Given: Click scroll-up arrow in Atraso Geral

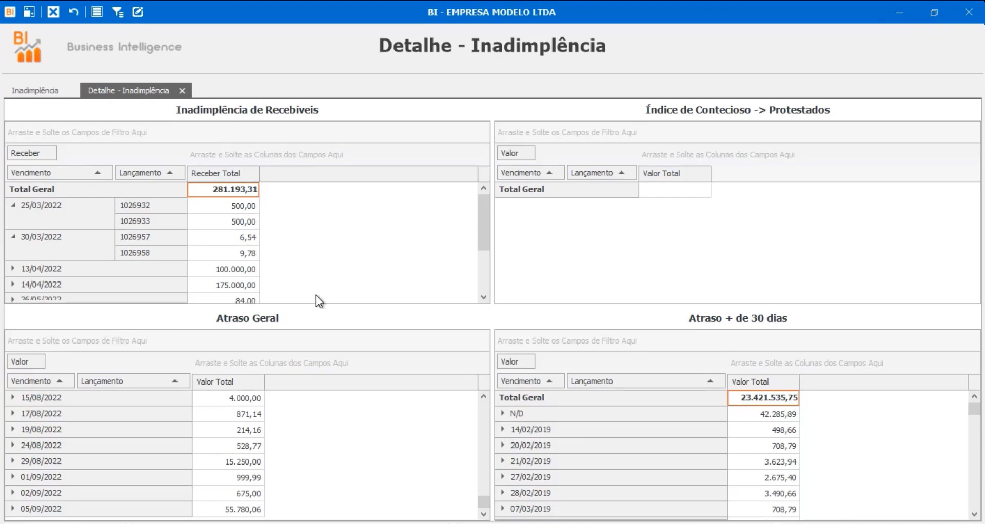Looking at the screenshot, I should point(483,396).
